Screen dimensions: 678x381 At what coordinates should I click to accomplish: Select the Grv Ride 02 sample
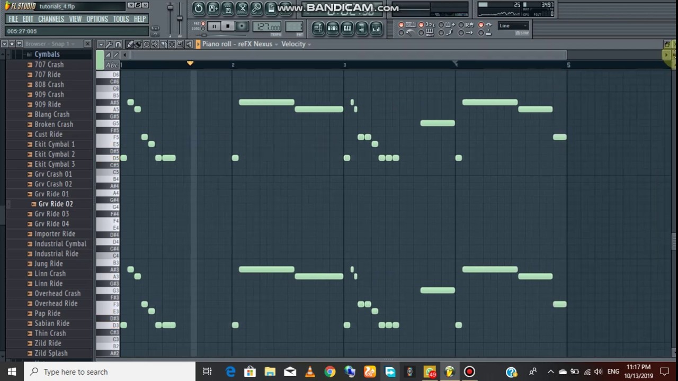tap(56, 204)
